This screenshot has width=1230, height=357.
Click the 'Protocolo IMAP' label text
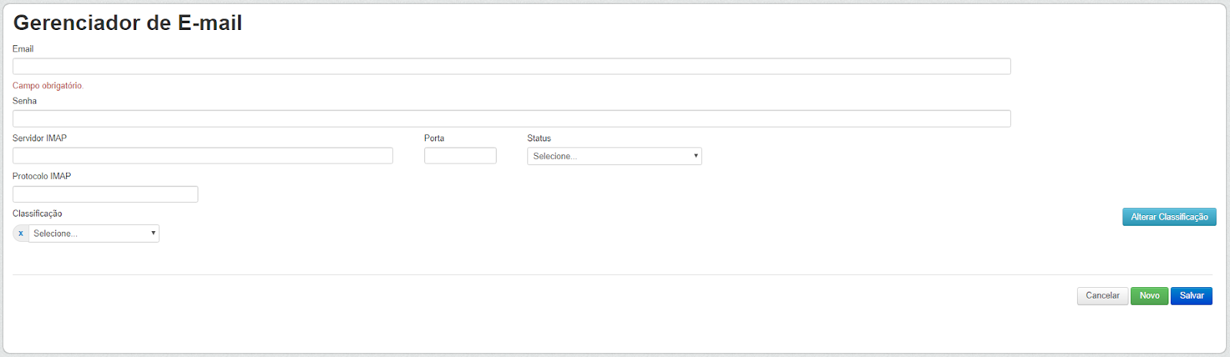pos(42,177)
